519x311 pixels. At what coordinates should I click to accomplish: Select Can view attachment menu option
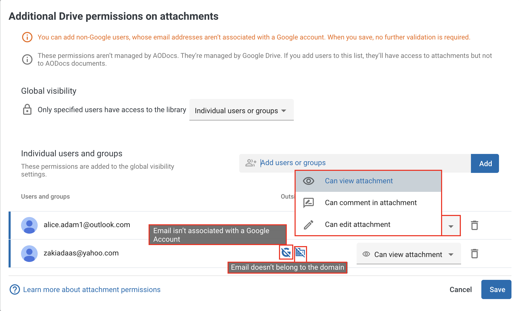[368, 181]
